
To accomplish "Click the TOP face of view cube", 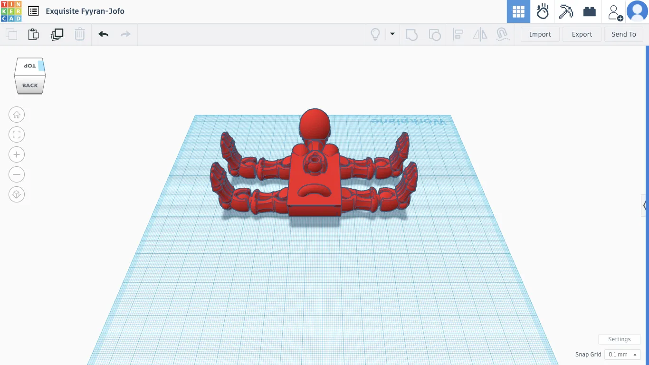I will pyautogui.click(x=30, y=66).
